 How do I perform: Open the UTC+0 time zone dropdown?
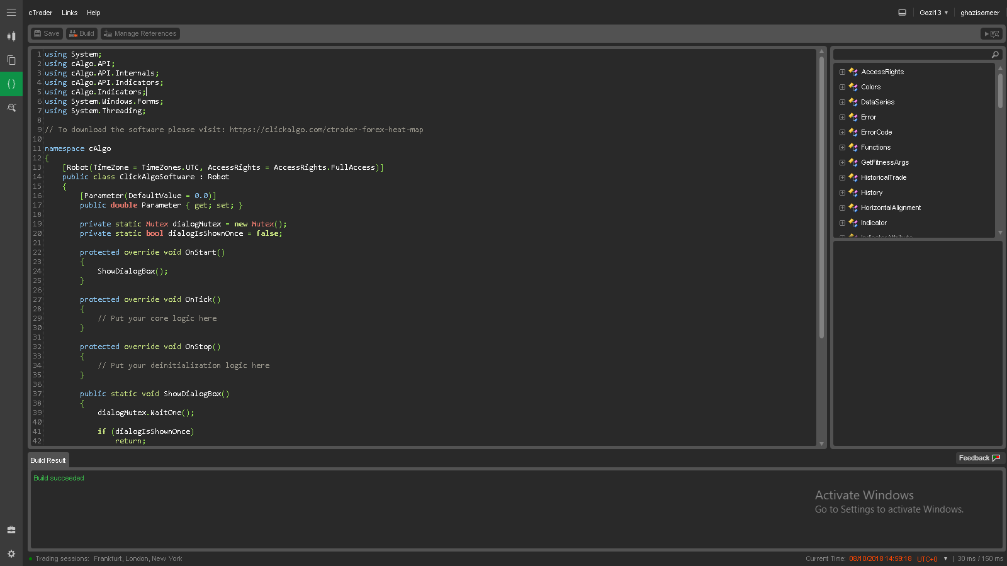(x=932, y=558)
